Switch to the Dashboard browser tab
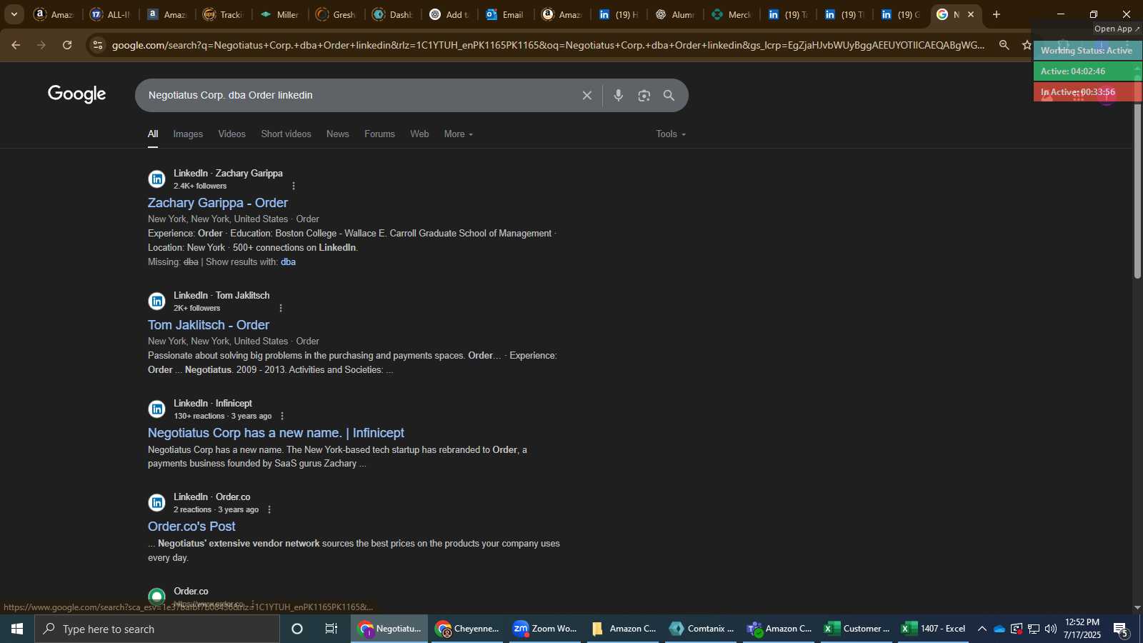 pyautogui.click(x=392, y=14)
